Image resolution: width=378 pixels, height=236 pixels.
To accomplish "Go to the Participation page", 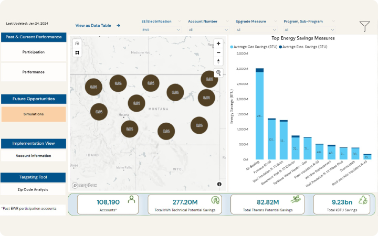I will pyautogui.click(x=34, y=52).
